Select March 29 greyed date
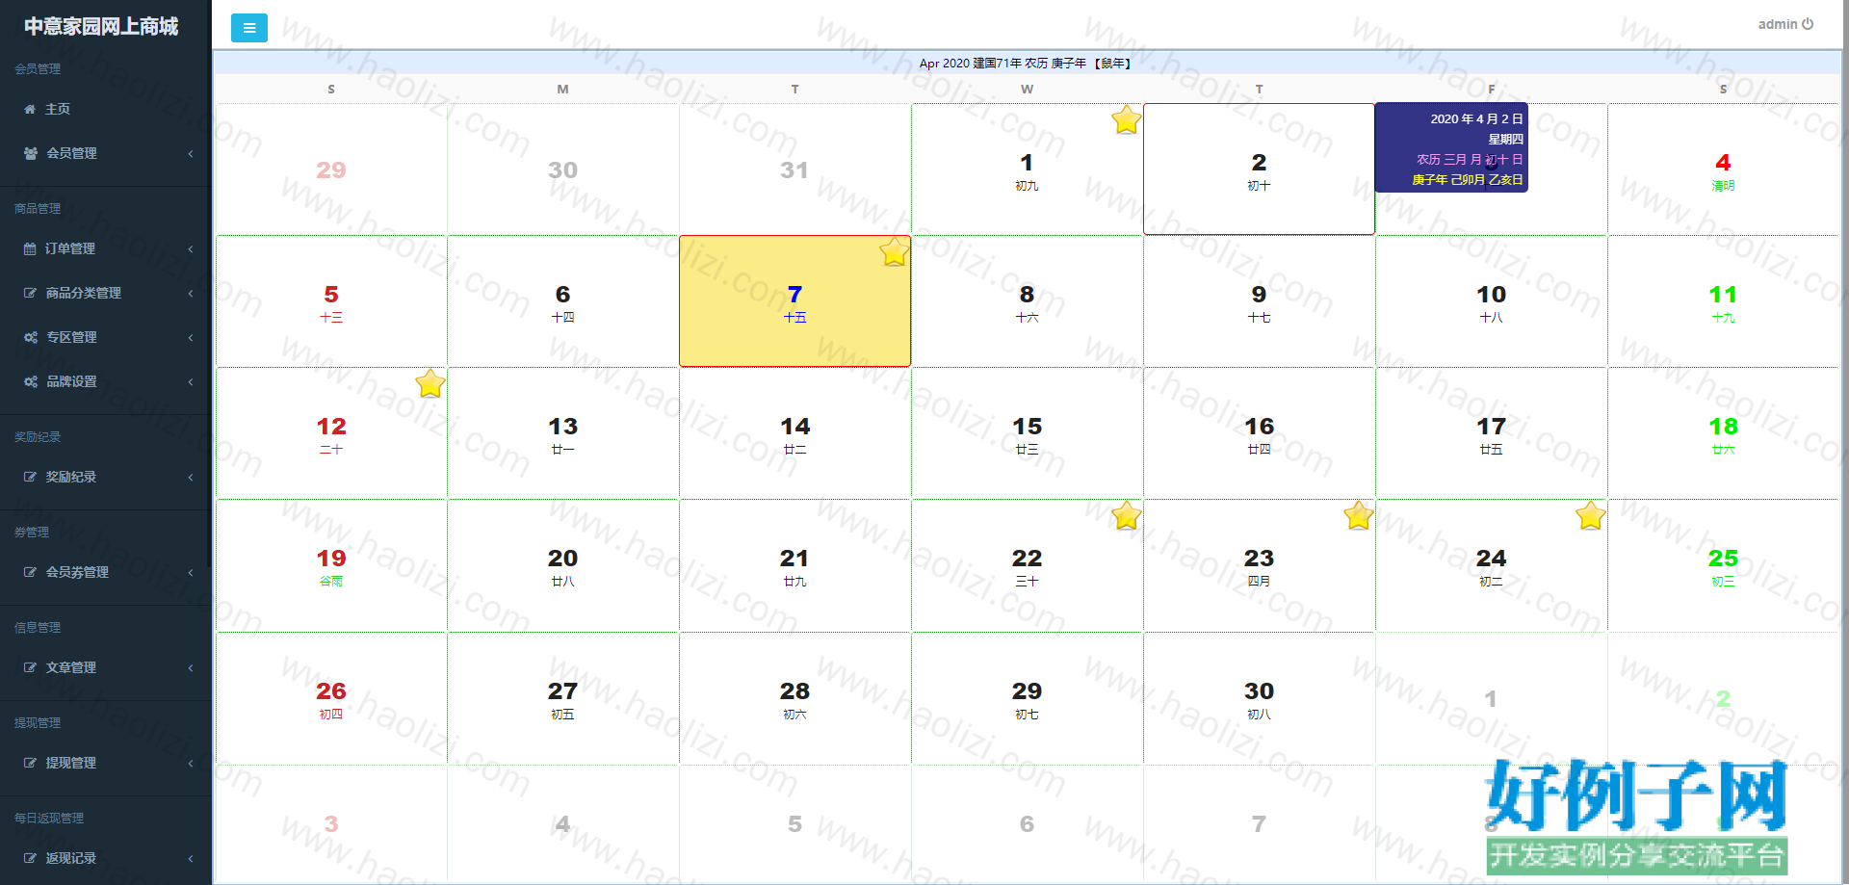Screen dimensions: 1849x885 (331, 169)
